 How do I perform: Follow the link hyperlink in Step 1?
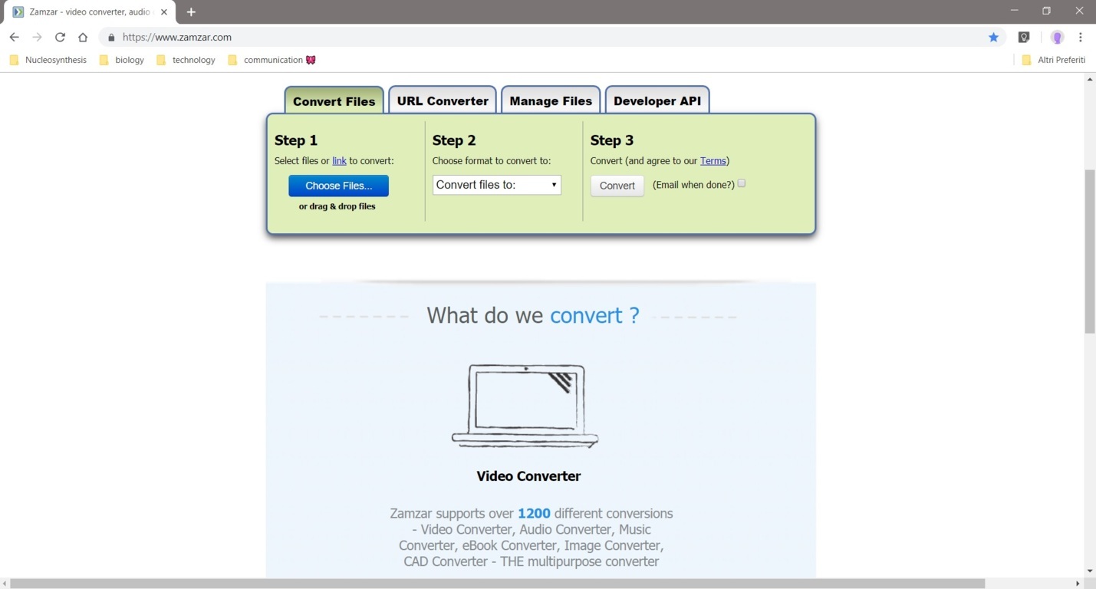339,161
